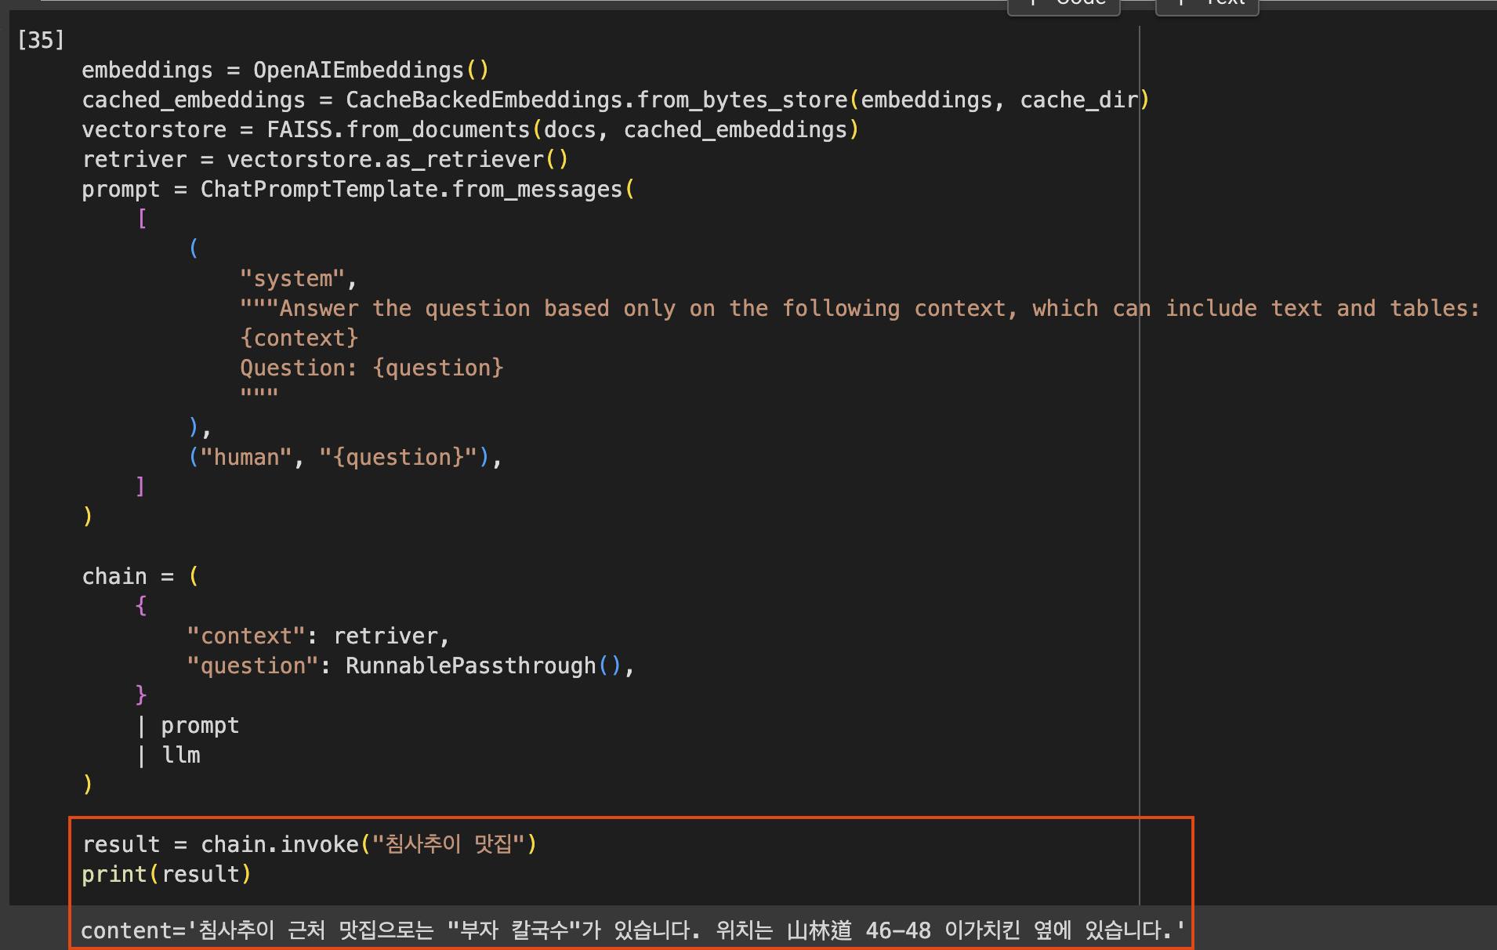Click the "| prompt" pipe line
Screen dimensions: 1497x950
coord(189,726)
